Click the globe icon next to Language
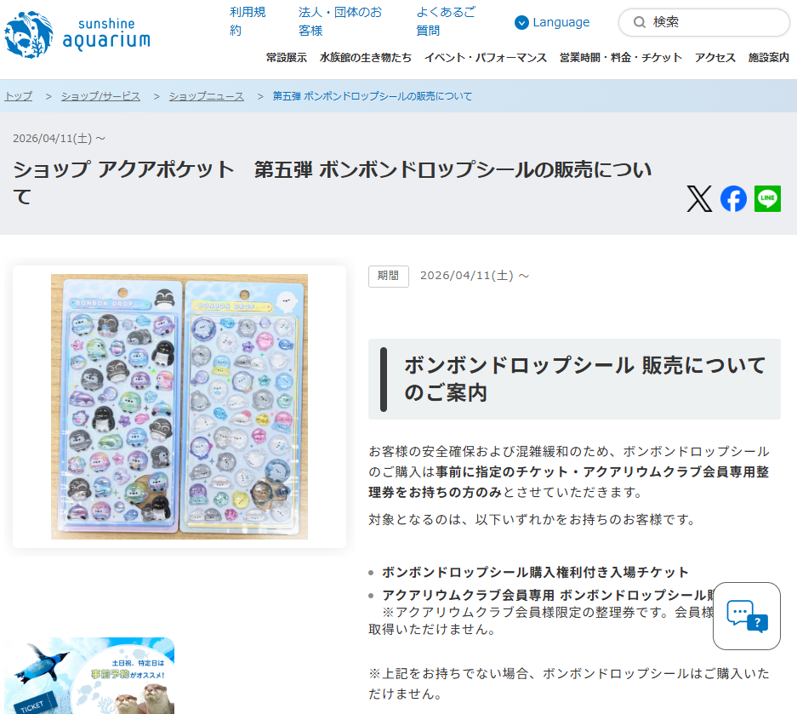Image resolution: width=797 pixels, height=714 pixels. click(x=521, y=22)
